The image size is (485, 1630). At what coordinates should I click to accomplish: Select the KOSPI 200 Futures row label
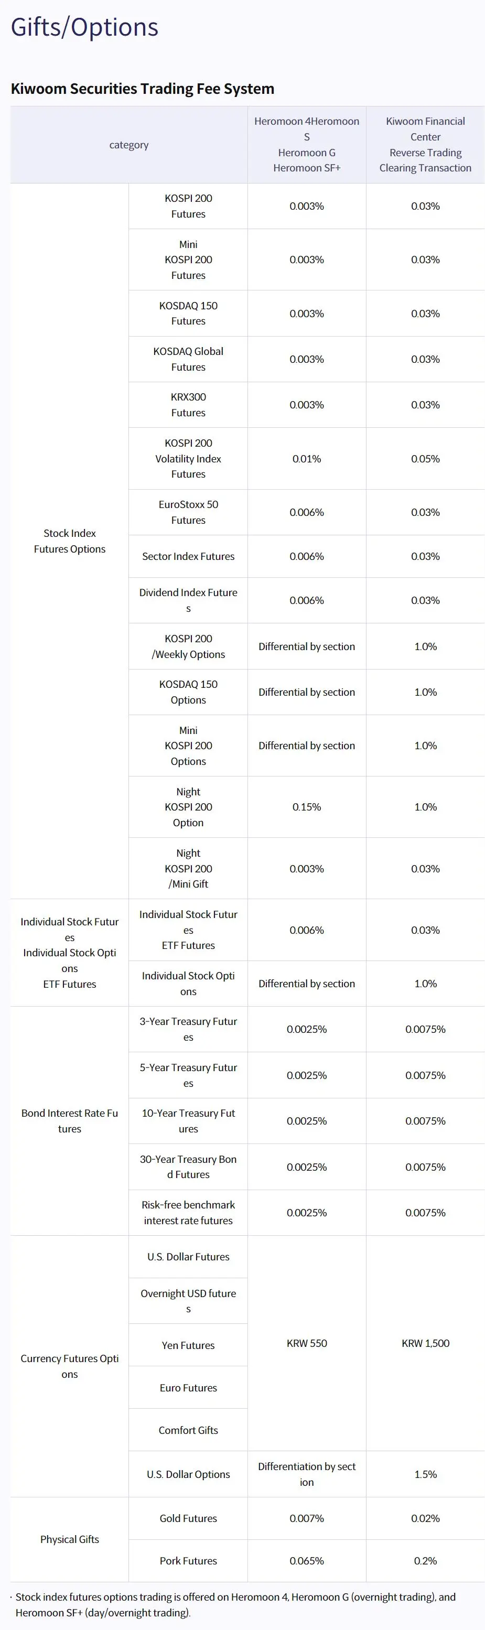pyautogui.click(x=188, y=206)
